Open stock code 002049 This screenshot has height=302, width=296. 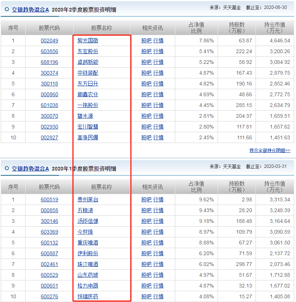pyautogui.click(x=49, y=40)
